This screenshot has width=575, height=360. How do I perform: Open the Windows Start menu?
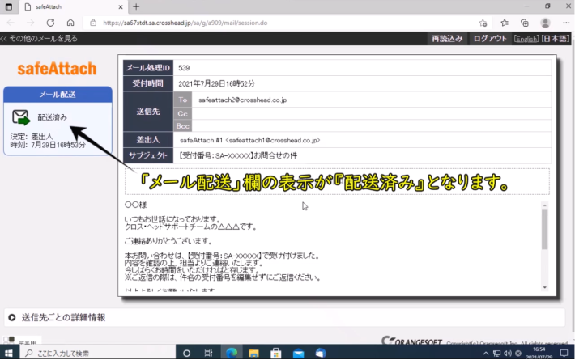coord(9,353)
